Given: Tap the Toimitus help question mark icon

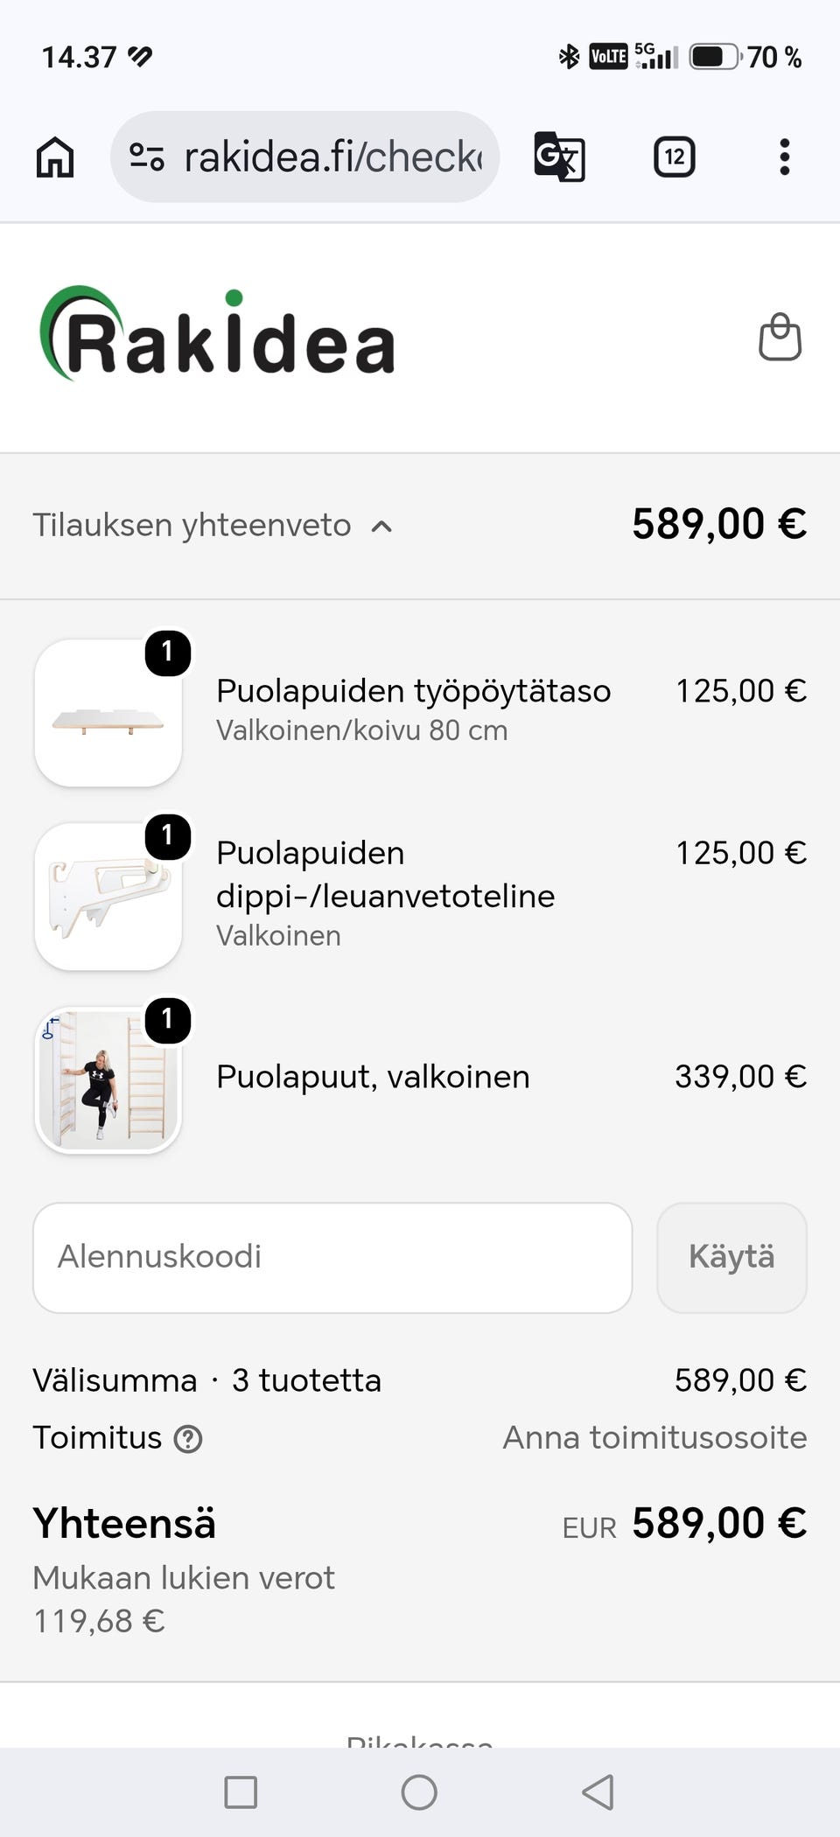Looking at the screenshot, I should point(188,1439).
